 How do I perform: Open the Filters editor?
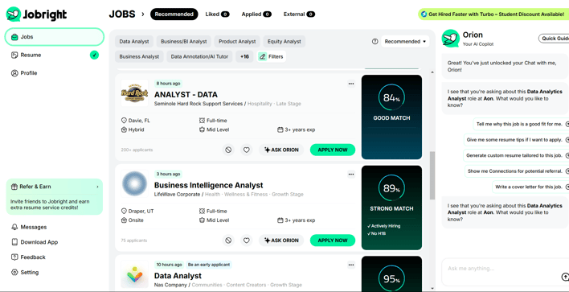point(272,56)
